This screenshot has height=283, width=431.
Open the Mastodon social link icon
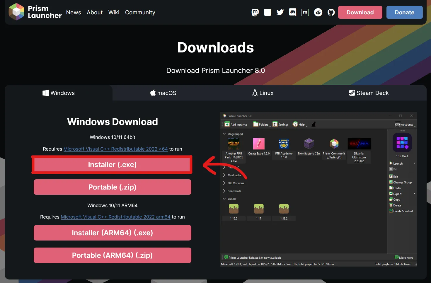[x=255, y=12]
